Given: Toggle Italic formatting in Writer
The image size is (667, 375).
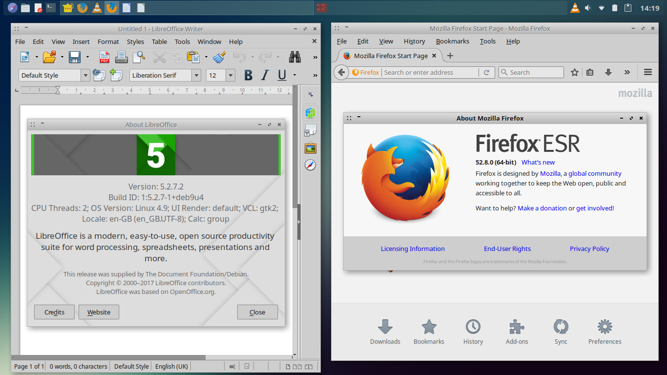Looking at the screenshot, I should click(x=265, y=75).
